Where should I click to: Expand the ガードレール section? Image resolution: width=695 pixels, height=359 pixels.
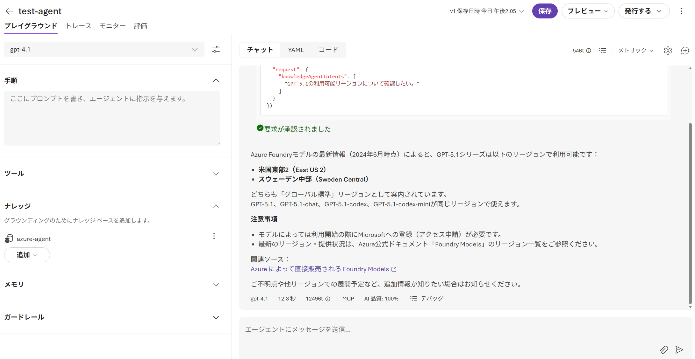pos(216,317)
